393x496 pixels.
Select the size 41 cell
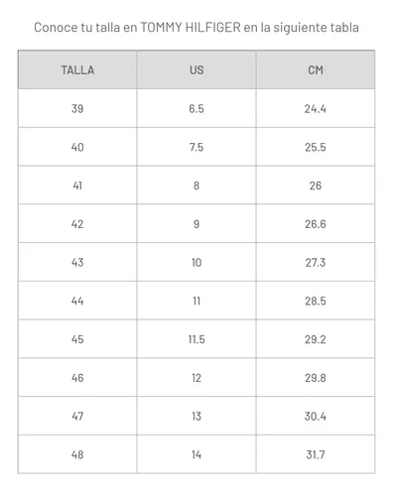pos(77,186)
